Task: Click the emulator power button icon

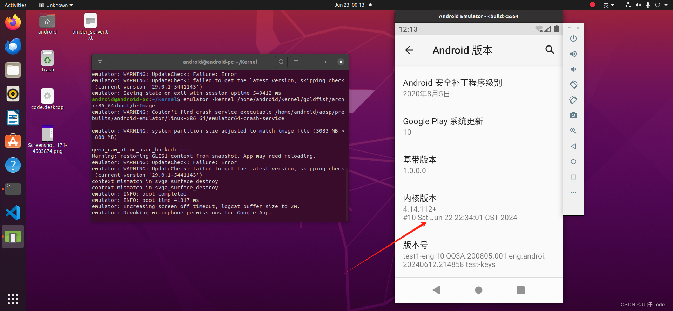Action: click(x=573, y=38)
